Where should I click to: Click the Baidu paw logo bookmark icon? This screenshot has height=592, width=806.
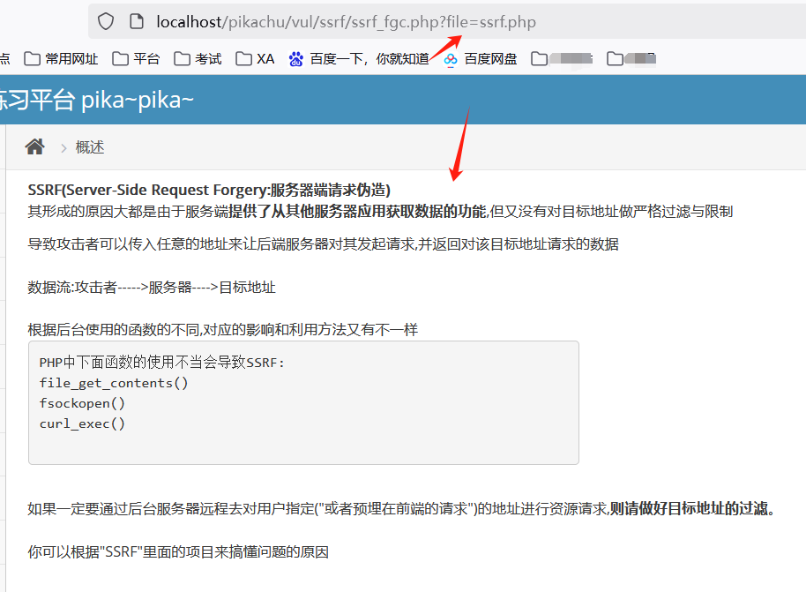294,58
